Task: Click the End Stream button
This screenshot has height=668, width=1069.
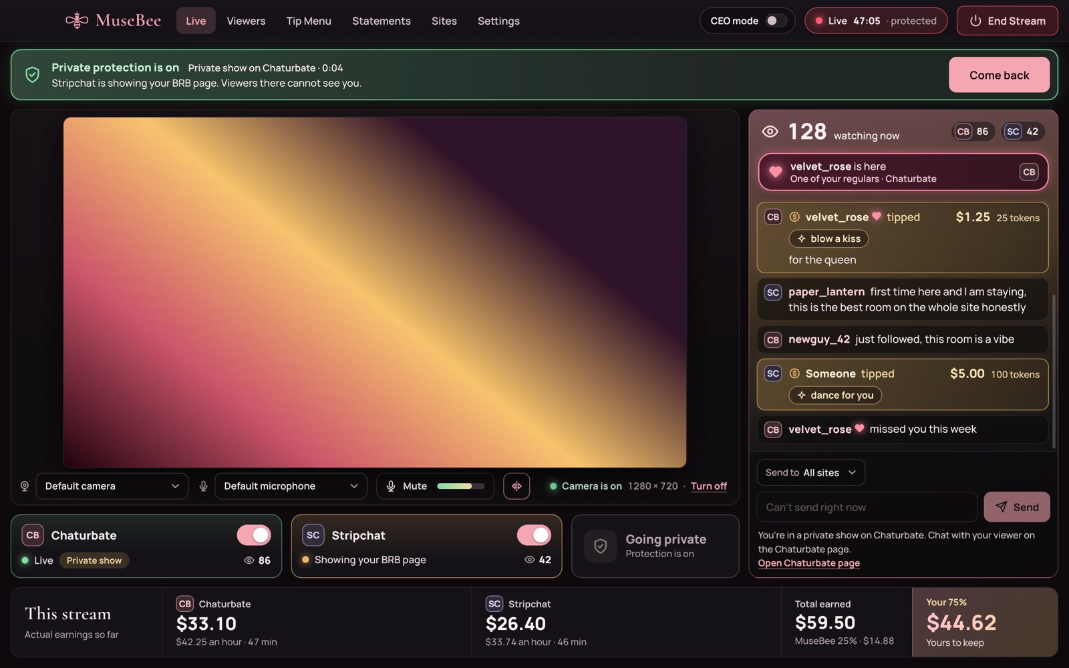Action: click(x=1008, y=21)
